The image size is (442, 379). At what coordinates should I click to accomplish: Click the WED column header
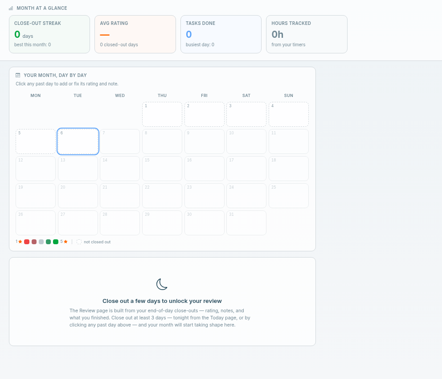pyautogui.click(x=120, y=95)
